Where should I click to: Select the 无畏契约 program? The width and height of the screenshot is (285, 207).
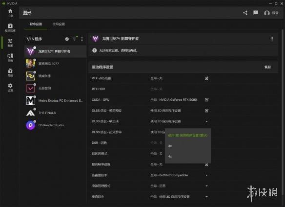(56, 88)
